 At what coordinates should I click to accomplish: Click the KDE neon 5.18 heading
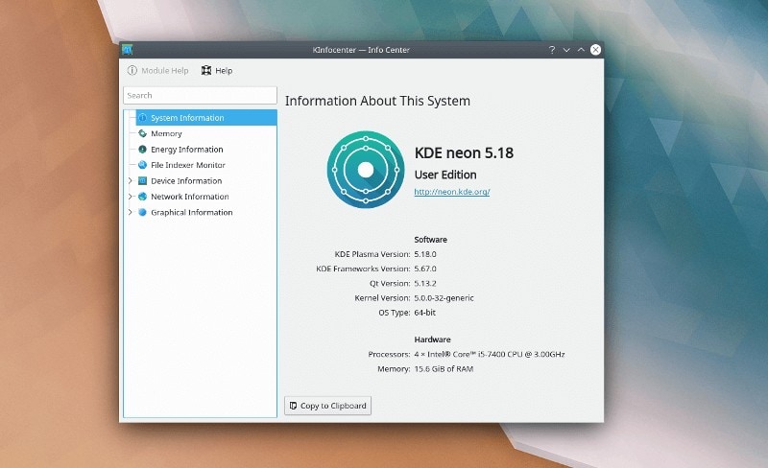464,152
